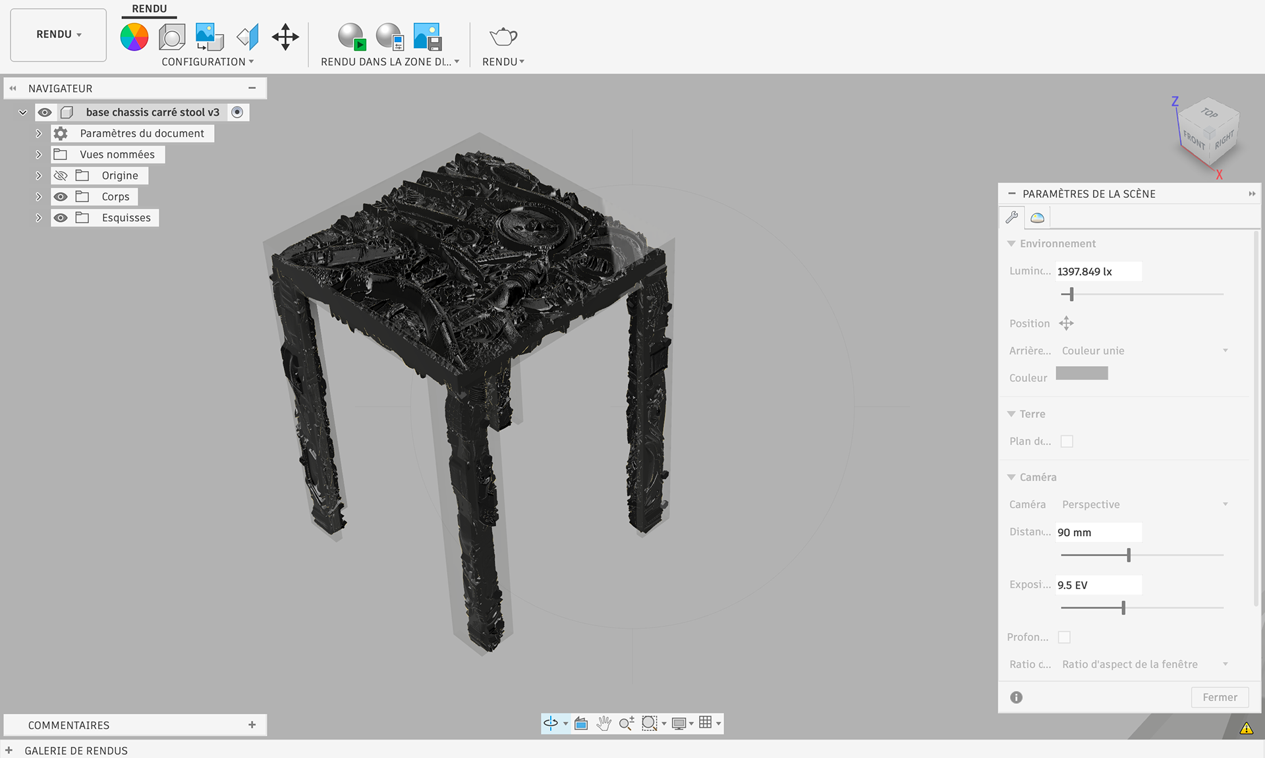The height and width of the screenshot is (758, 1265).
Task: Collapse the root component tree node
Action: pyautogui.click(x=23, y=113)
